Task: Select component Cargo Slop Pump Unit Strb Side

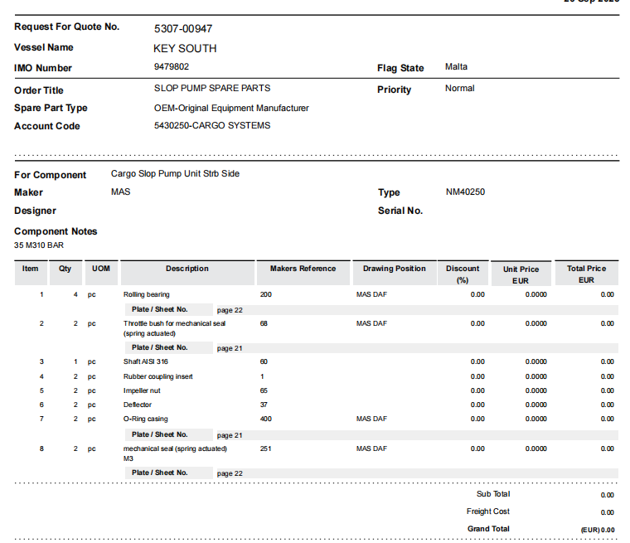Action: (175, 173)
